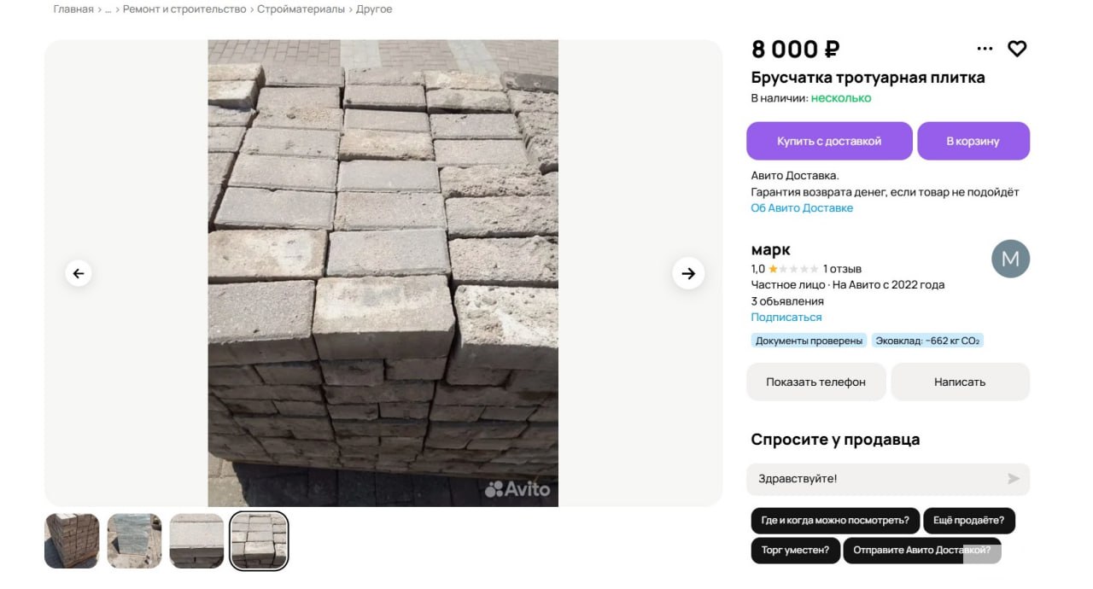Go to previous photo with left arrow
This screenshot has width=1093, height=589.
pos(79,273)
